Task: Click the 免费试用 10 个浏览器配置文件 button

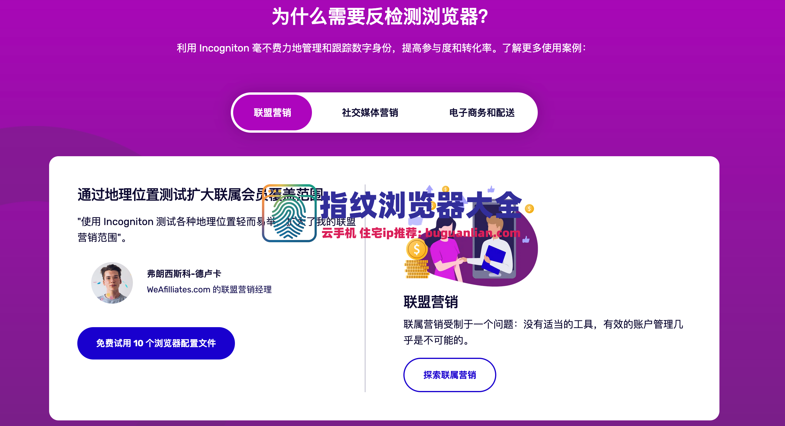Action: pos(156,343)
